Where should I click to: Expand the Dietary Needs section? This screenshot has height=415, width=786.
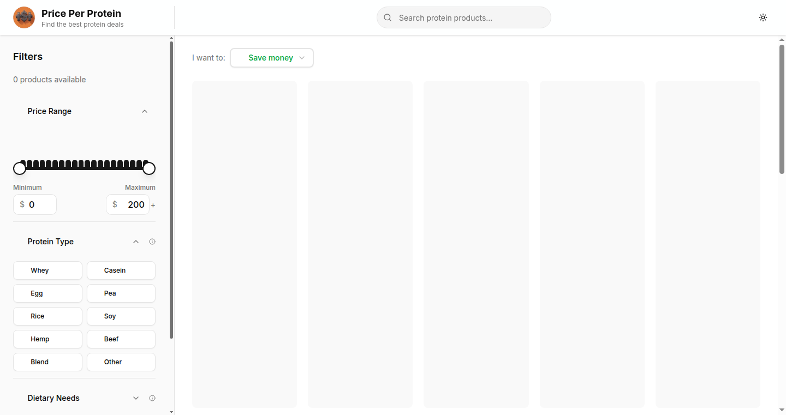[x=136, y=398]
